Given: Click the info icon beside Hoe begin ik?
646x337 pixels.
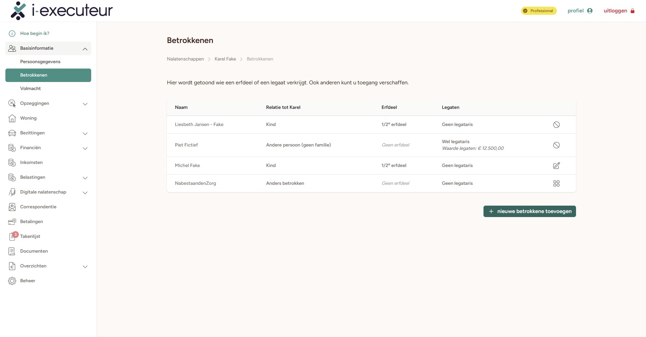Looking at the screenshot, I should (12, 34).
